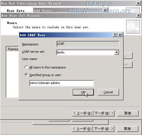This screenshot has width=142, height=135.
Task: Click 上一步(B) in Web Publishing Rule Wizard
Action: [x=82, y=129]
